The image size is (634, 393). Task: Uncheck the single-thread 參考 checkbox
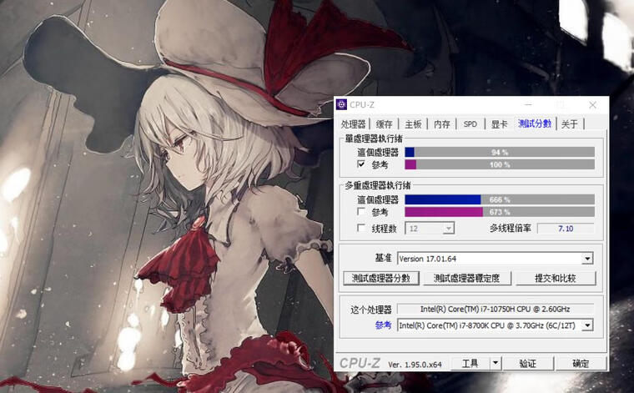[x=361, y=164]
